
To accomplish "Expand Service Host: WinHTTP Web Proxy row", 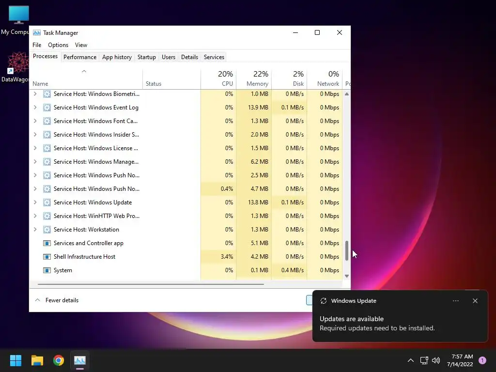I will click(x=35, y=216).
